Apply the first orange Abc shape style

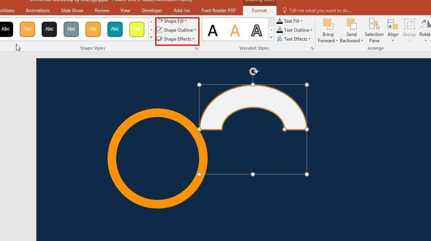tap(27, 29)
